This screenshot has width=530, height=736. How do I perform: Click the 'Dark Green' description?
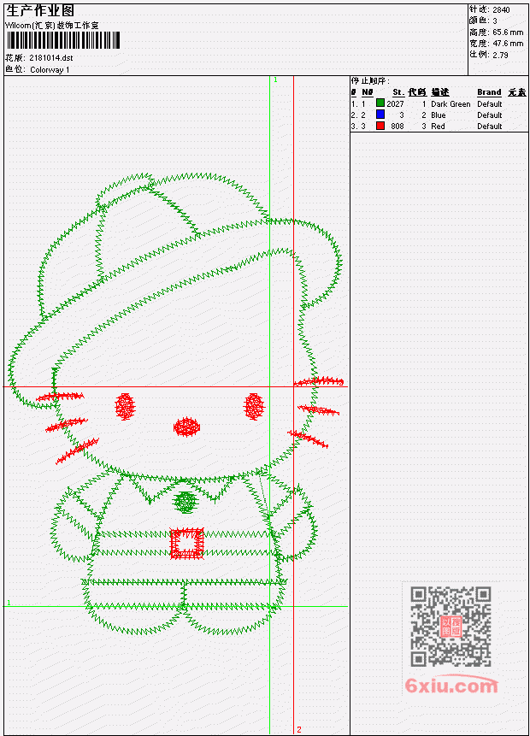pyautogui.click(x=450, y=103)
